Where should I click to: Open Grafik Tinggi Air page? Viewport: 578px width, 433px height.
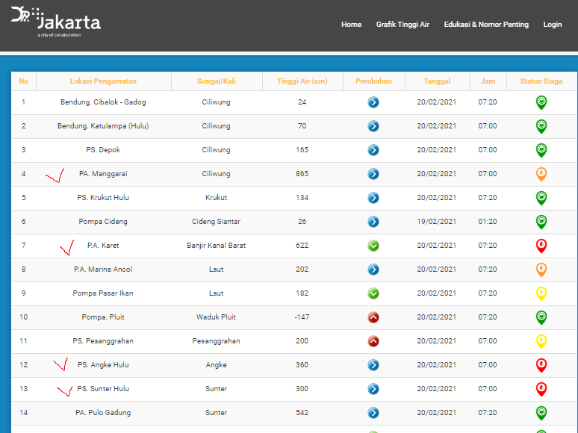point(403,25)
